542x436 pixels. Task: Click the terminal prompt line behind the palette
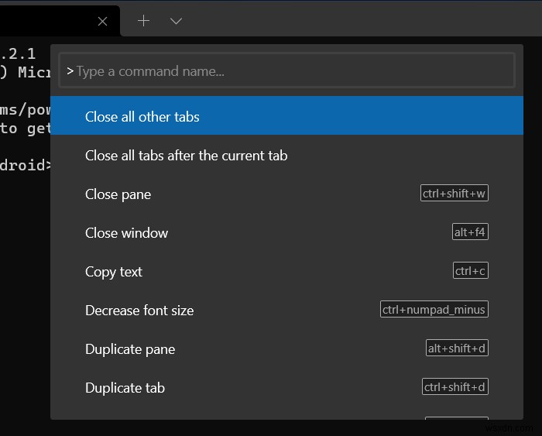pyautogui.click(x=25, y=165)
